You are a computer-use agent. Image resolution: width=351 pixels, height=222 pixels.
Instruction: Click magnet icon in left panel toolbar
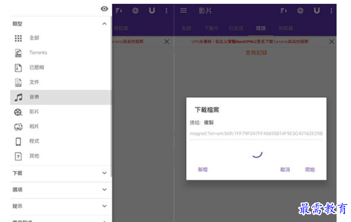152,11
